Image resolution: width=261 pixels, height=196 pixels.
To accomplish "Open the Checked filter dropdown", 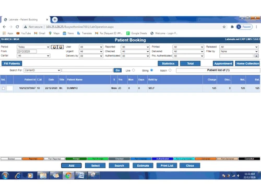I will (x=135, y=51).
